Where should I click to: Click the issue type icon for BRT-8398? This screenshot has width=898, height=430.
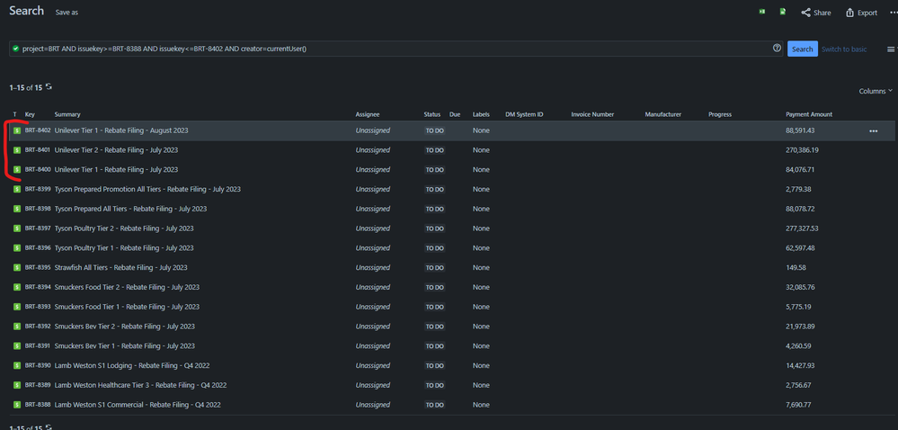[x=17, y=209]
